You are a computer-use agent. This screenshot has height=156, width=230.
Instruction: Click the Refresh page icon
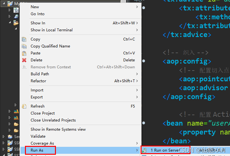24,106
